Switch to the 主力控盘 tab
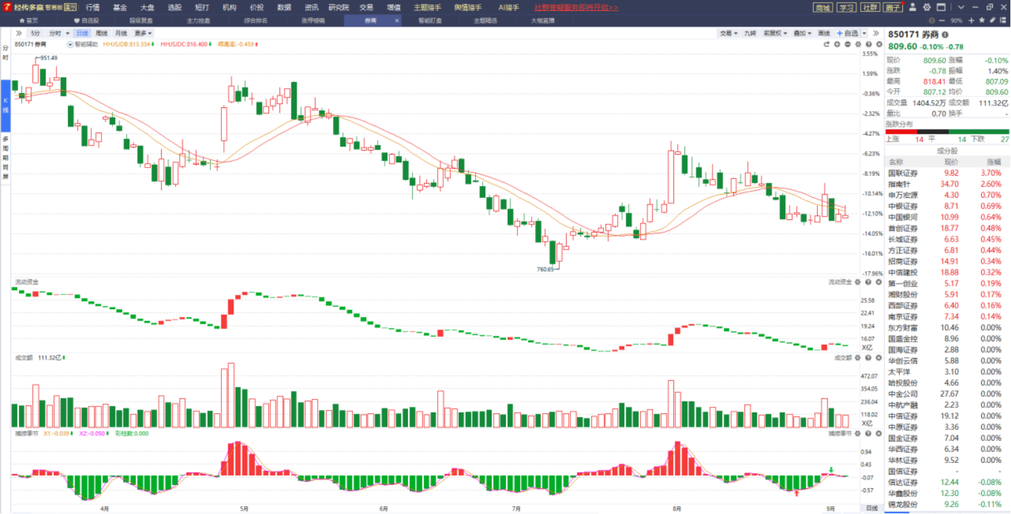 click(198, 21)
